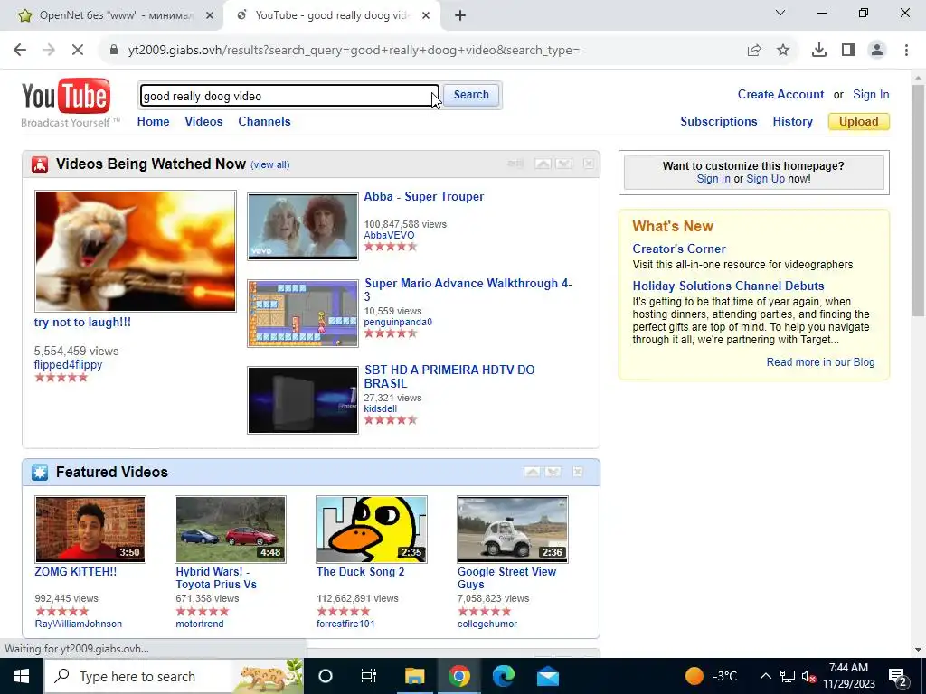Click the browser address bar URL
The width and height of the screenshot is (926, 694).
click(x=354, y=51)
